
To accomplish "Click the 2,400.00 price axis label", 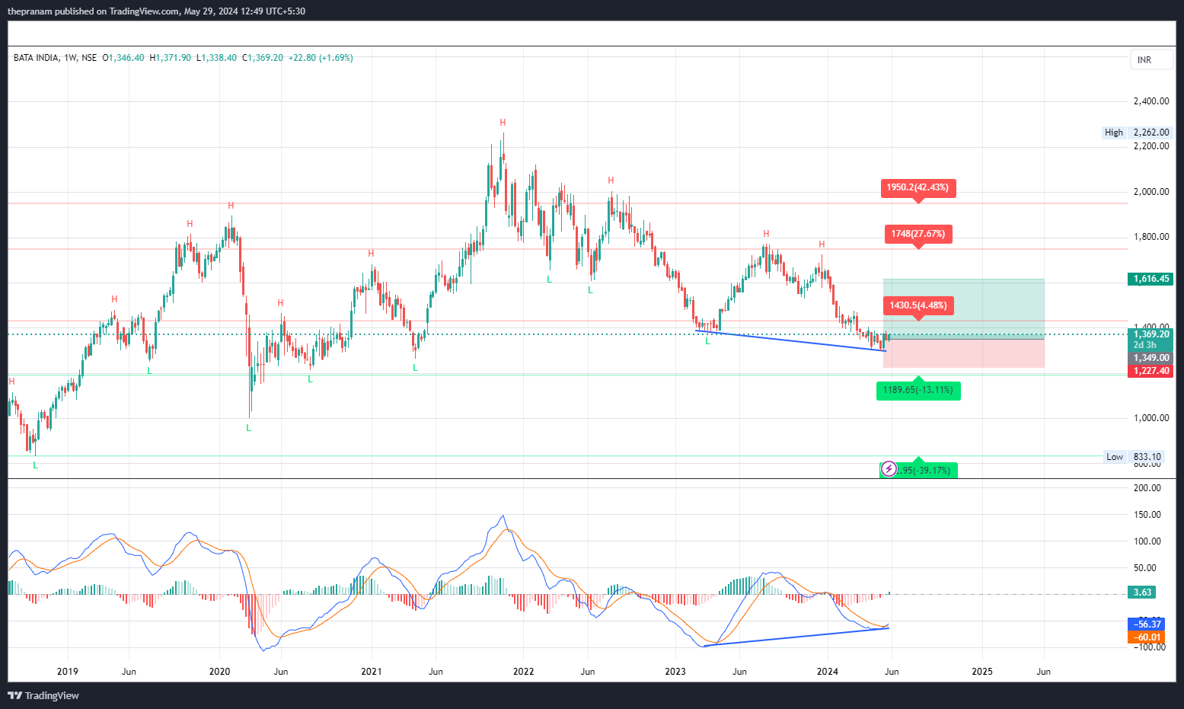I will tap(1151, 101).
